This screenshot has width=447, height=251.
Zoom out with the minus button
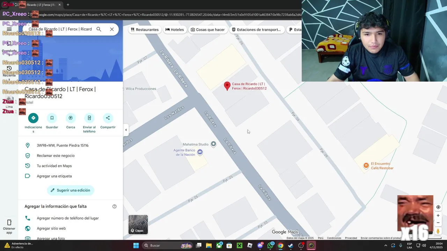pos(438,223)
